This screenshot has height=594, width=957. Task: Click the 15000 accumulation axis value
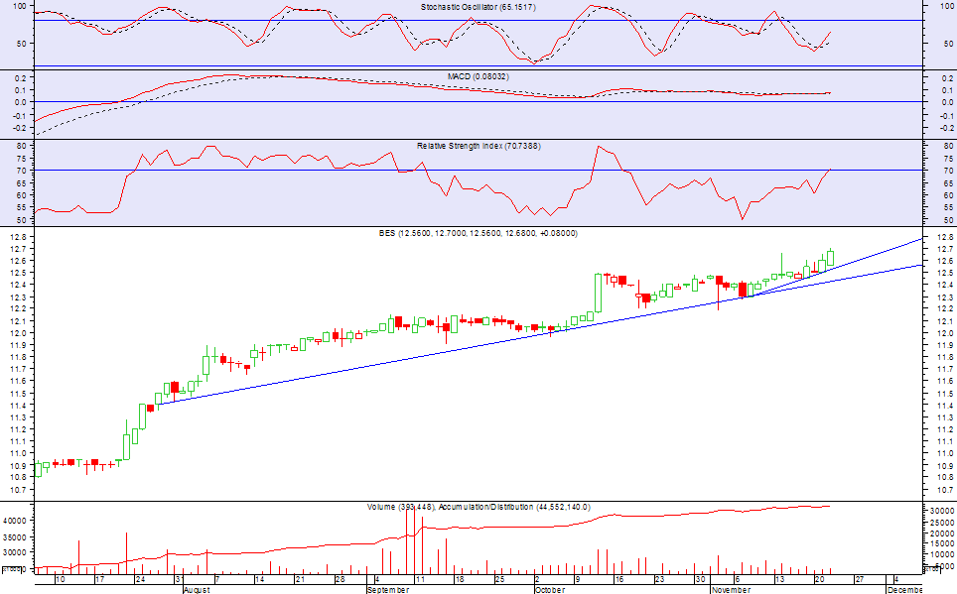[942, 544]
